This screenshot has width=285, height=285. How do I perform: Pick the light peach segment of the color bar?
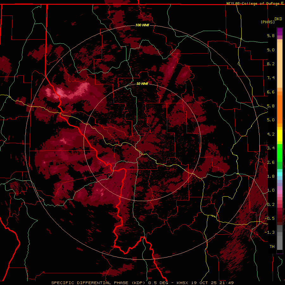click(280, 65)
